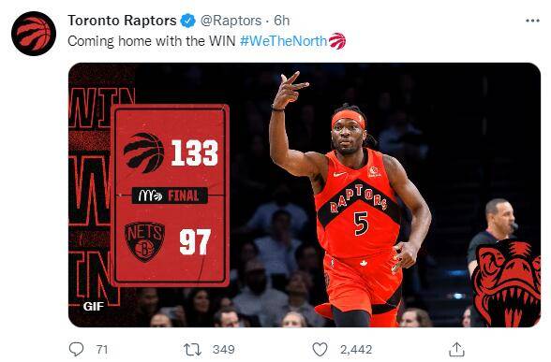551x362 pixels.
Task: Click the blue verified badge
Action: pos(188,21)
